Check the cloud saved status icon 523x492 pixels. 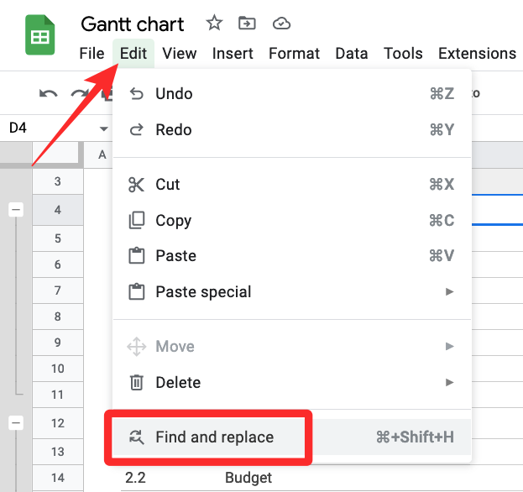[x=281, y=24]
